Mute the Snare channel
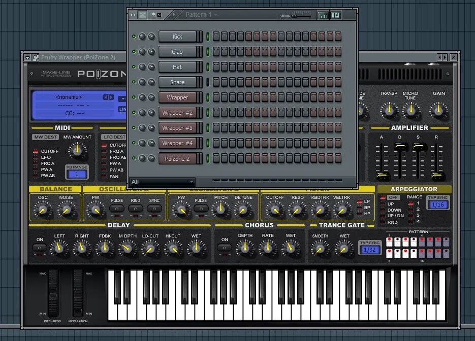 click(x=134, y=82)
